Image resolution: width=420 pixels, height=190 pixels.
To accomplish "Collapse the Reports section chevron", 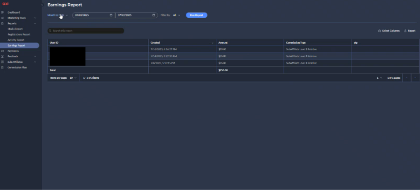I will coord(35,23).
